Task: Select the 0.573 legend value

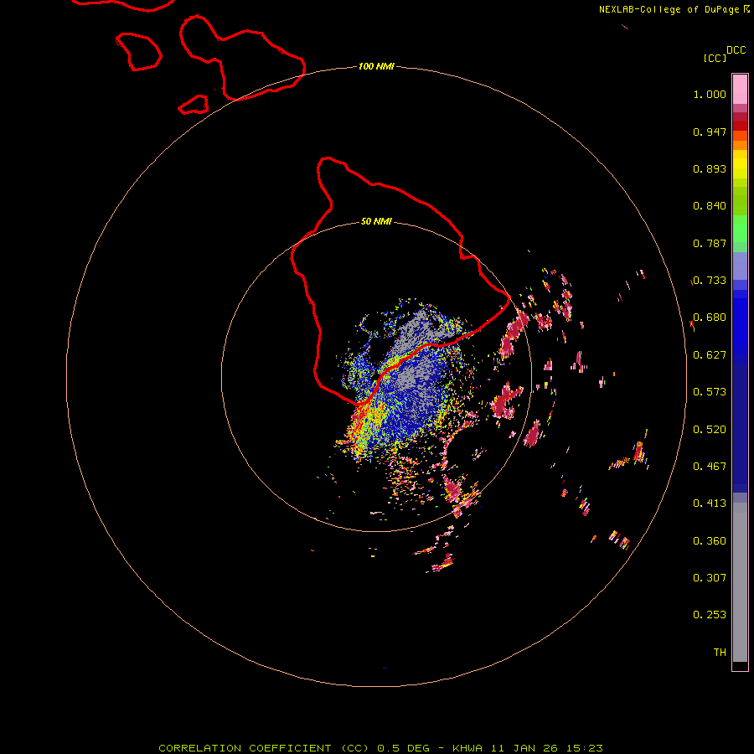Action: pyautogui.click(x=710, y=392)
